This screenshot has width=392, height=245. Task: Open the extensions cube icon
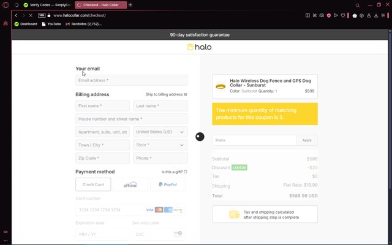click(361, 15)
